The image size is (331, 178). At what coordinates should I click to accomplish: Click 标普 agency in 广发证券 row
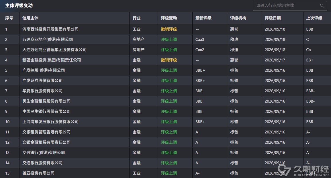coord(234,81)
